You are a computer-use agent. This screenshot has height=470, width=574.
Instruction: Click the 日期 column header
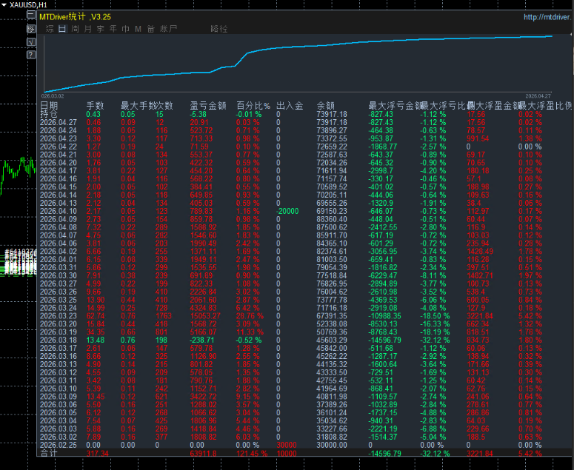click(49, 106)
